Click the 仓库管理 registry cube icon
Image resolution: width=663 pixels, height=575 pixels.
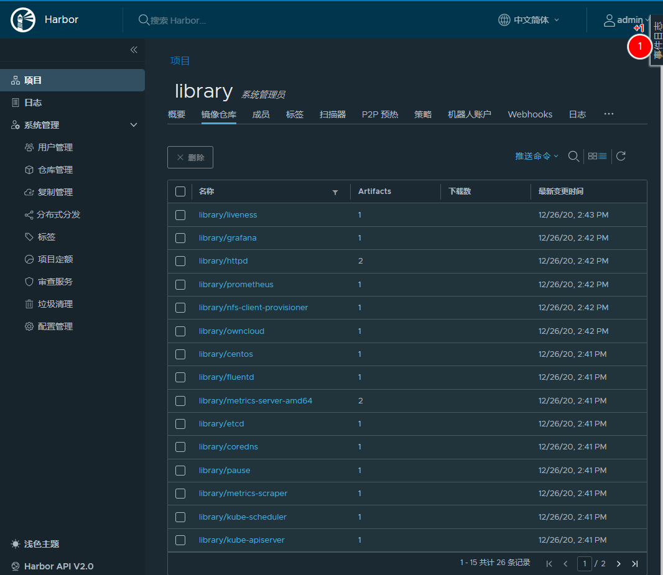(29, 170)
